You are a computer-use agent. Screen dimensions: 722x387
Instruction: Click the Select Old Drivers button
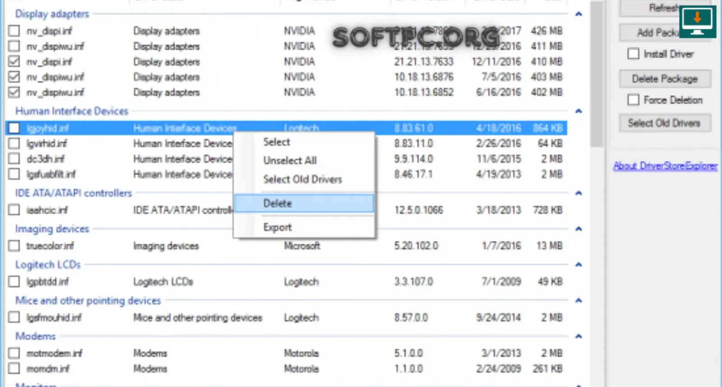click(665, 123)
